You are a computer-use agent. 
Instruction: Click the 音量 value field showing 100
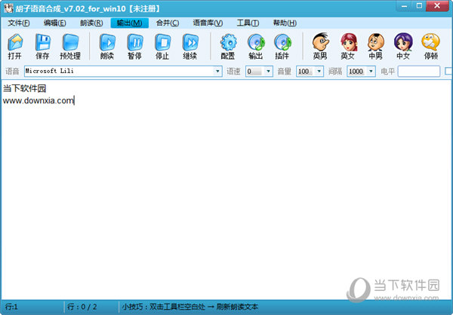coord(305,72)
